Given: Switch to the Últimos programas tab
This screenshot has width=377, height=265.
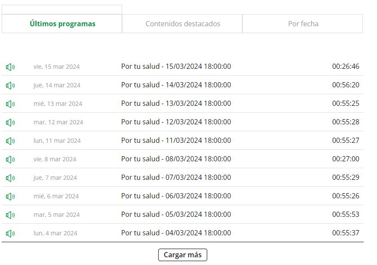Looking at the screenshot, I should pos(62,24).
